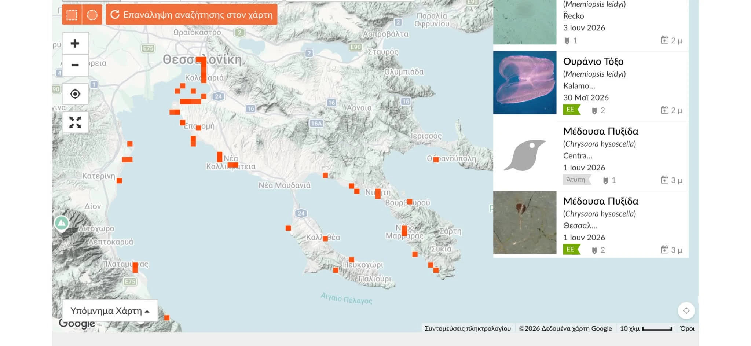
Task: Open the Θεσσαλ... Μέδουσα Πυξίδα photo
Action: pyautogui.click(x=525, y=222)
